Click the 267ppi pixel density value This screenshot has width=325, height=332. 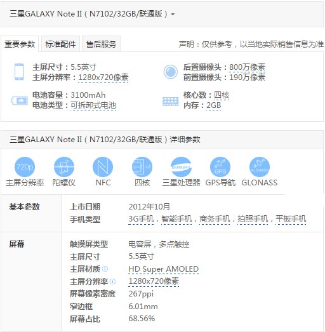click(141, 294)
